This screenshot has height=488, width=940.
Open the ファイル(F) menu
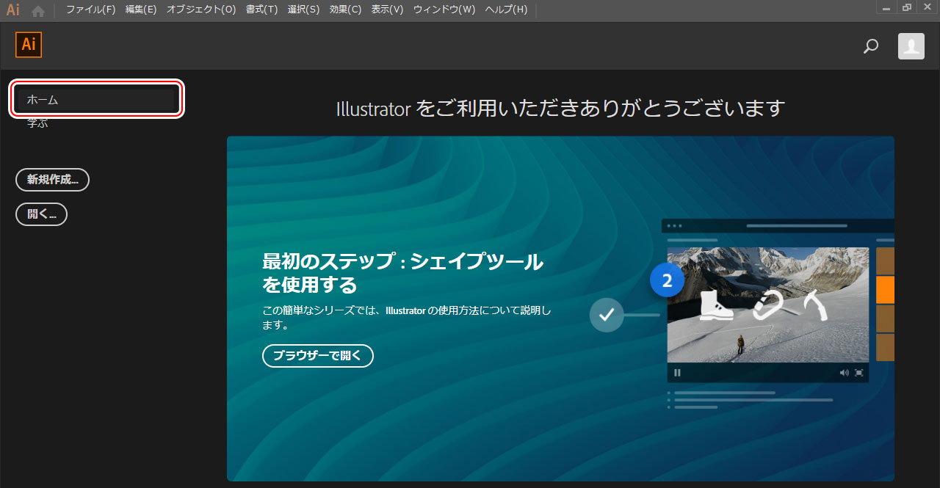[x=90, y=10]
